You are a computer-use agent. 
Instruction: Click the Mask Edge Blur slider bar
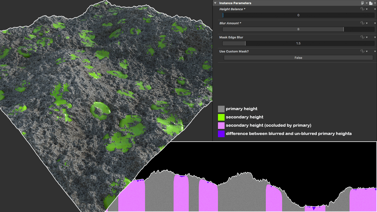click(298, 43)
